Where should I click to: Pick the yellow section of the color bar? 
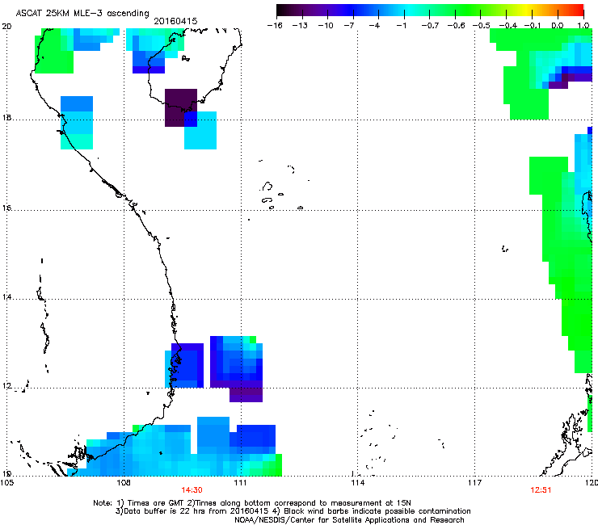pyautogui.click(x=526, y=10)
